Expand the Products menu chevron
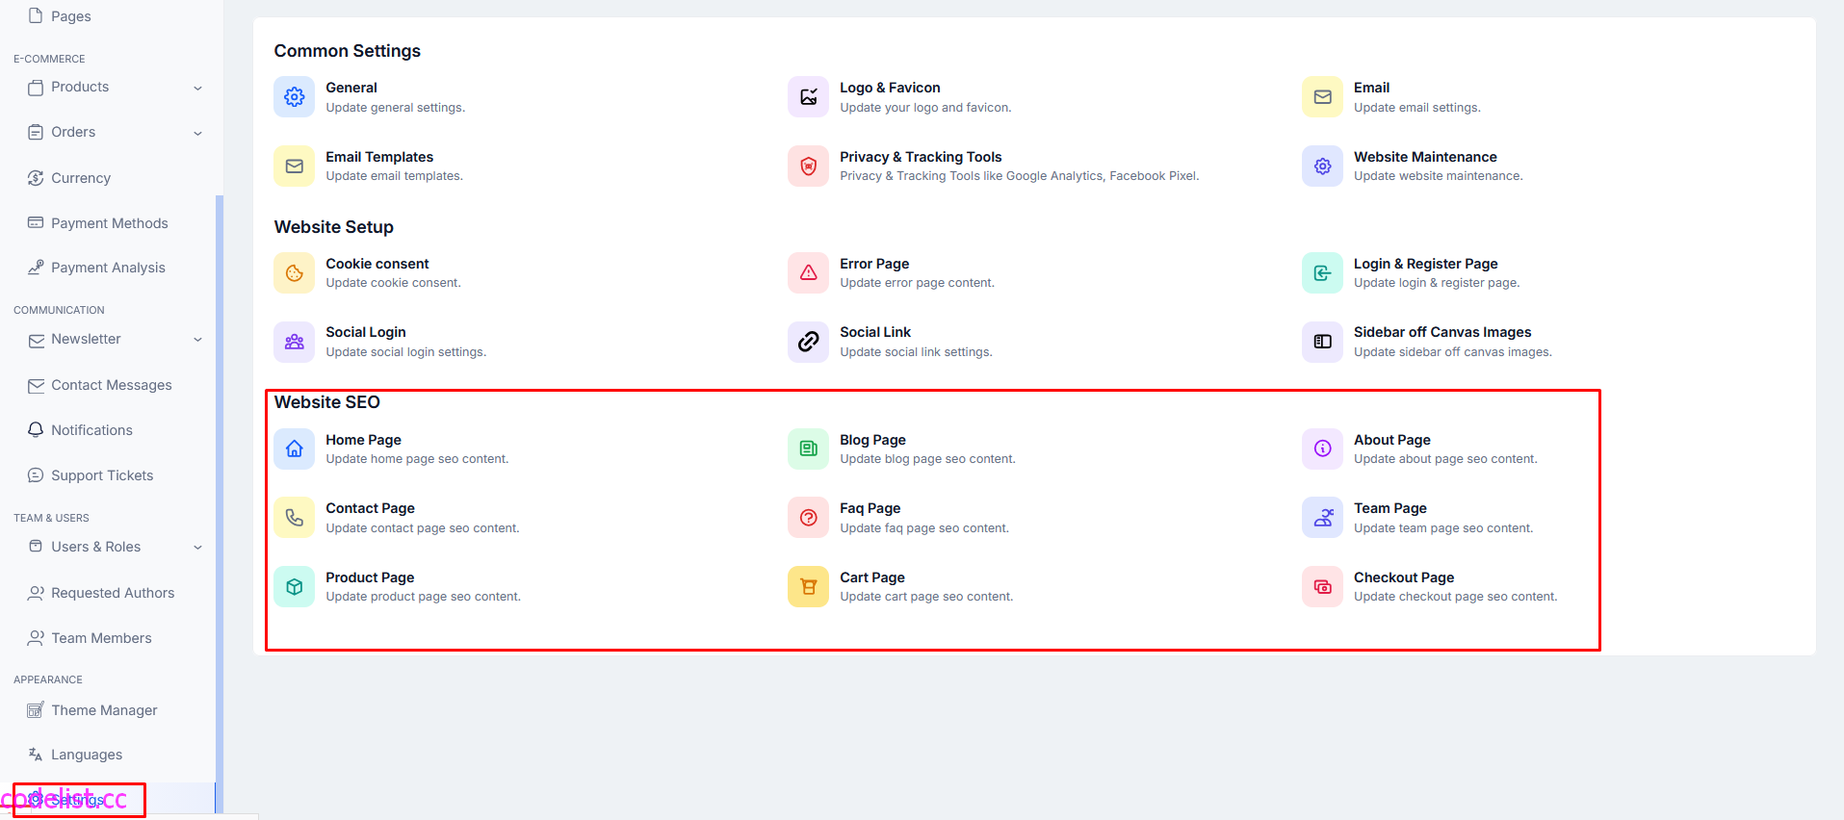Viewport: 1844px width, 820px height. click(x=197, y=88)
